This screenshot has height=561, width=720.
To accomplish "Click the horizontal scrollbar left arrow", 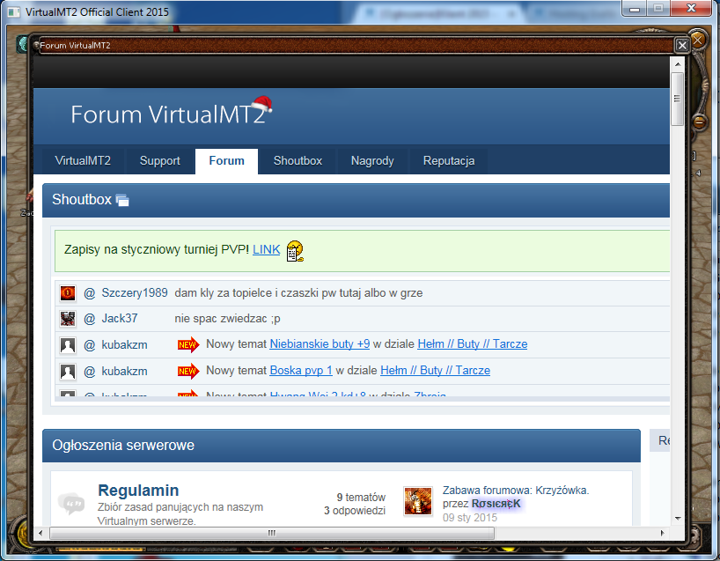I will coord(40,533).
